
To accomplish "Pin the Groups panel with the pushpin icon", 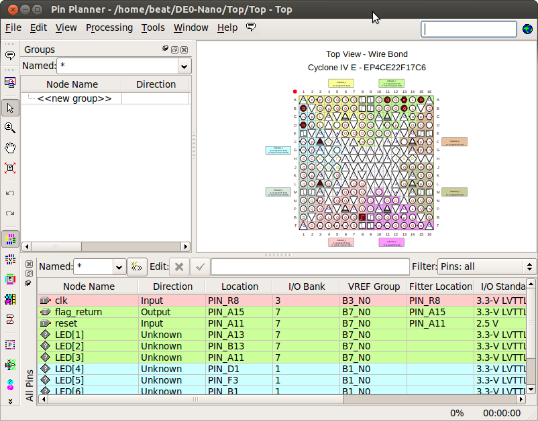I will pos(165,49).
